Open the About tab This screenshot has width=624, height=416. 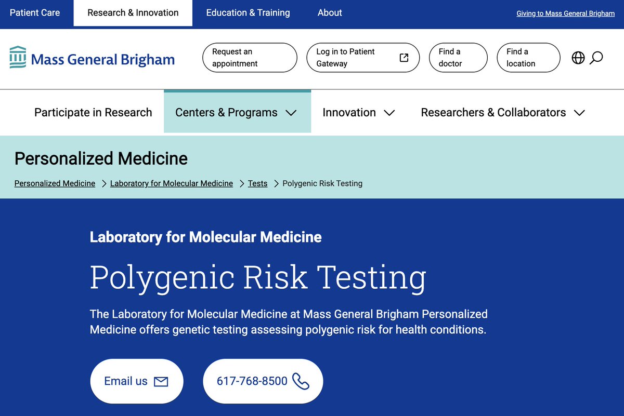(330, 12)
